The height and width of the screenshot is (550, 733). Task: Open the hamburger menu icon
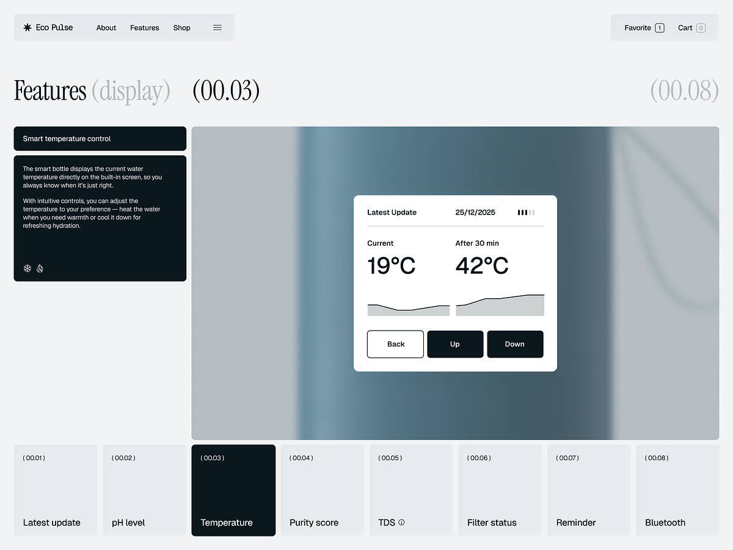(217, 28)
